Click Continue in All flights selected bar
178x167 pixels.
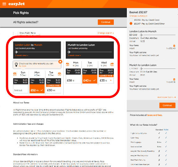click(x=106, y=22)
